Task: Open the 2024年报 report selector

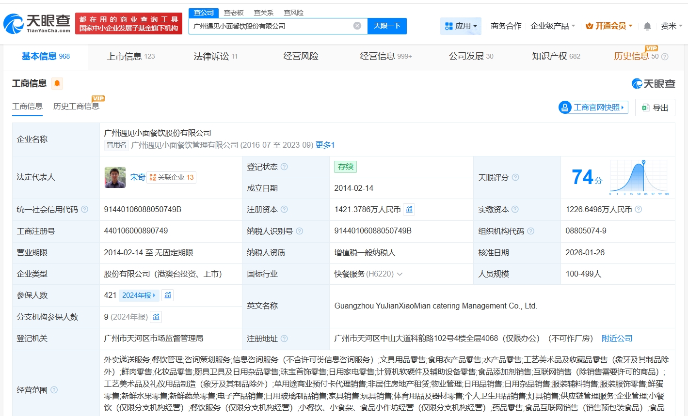Action: tap(139, 295)
